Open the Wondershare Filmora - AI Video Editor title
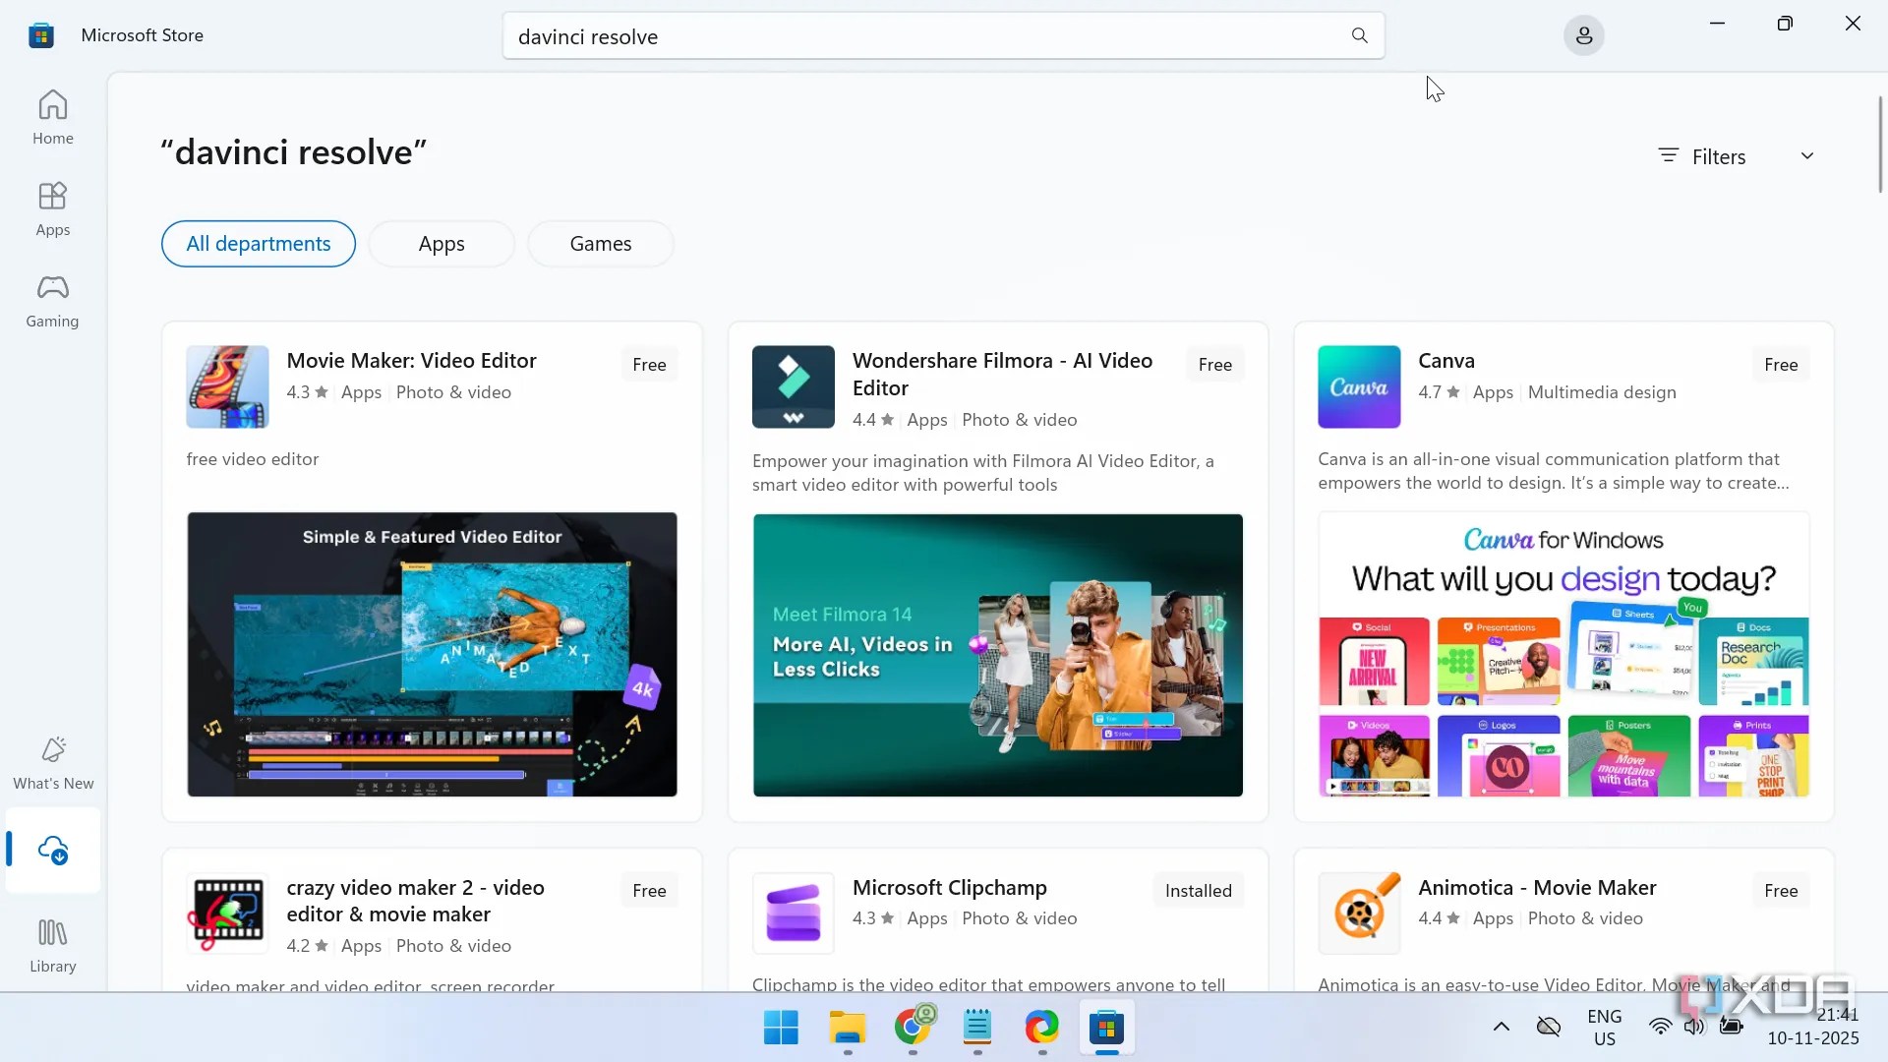Image resolution: width=1888 pixels, height=1062 pixels. pos(1002,375)
